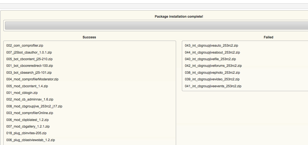Select 007_mod_cbgallery_1.2.1.zip entry

28,126
